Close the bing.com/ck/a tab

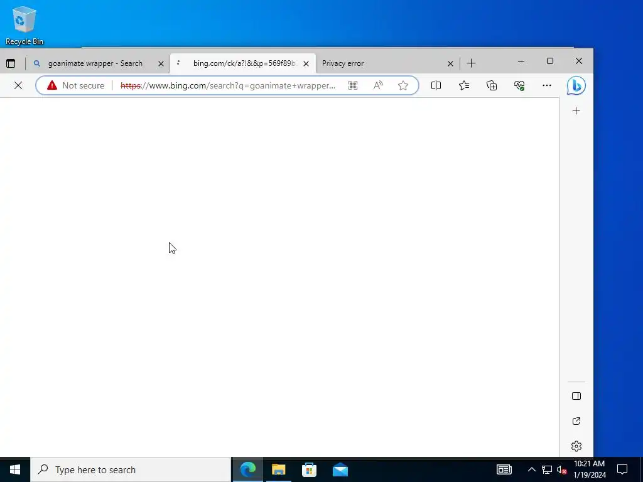[306, 63]
